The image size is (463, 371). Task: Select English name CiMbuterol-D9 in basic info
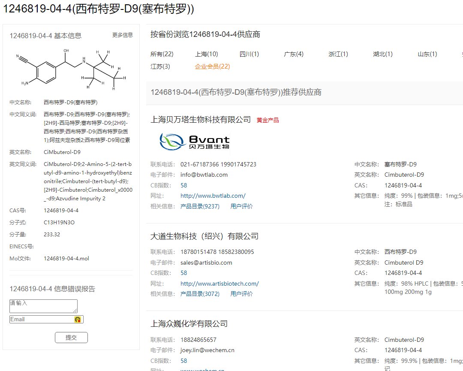62,152
